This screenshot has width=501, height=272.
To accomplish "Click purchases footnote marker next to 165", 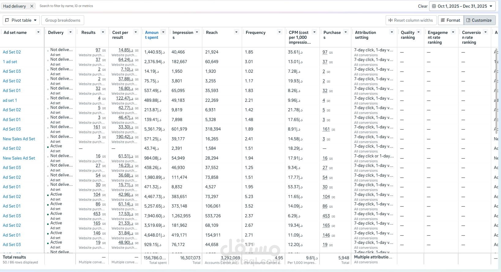I will point(333,226).
